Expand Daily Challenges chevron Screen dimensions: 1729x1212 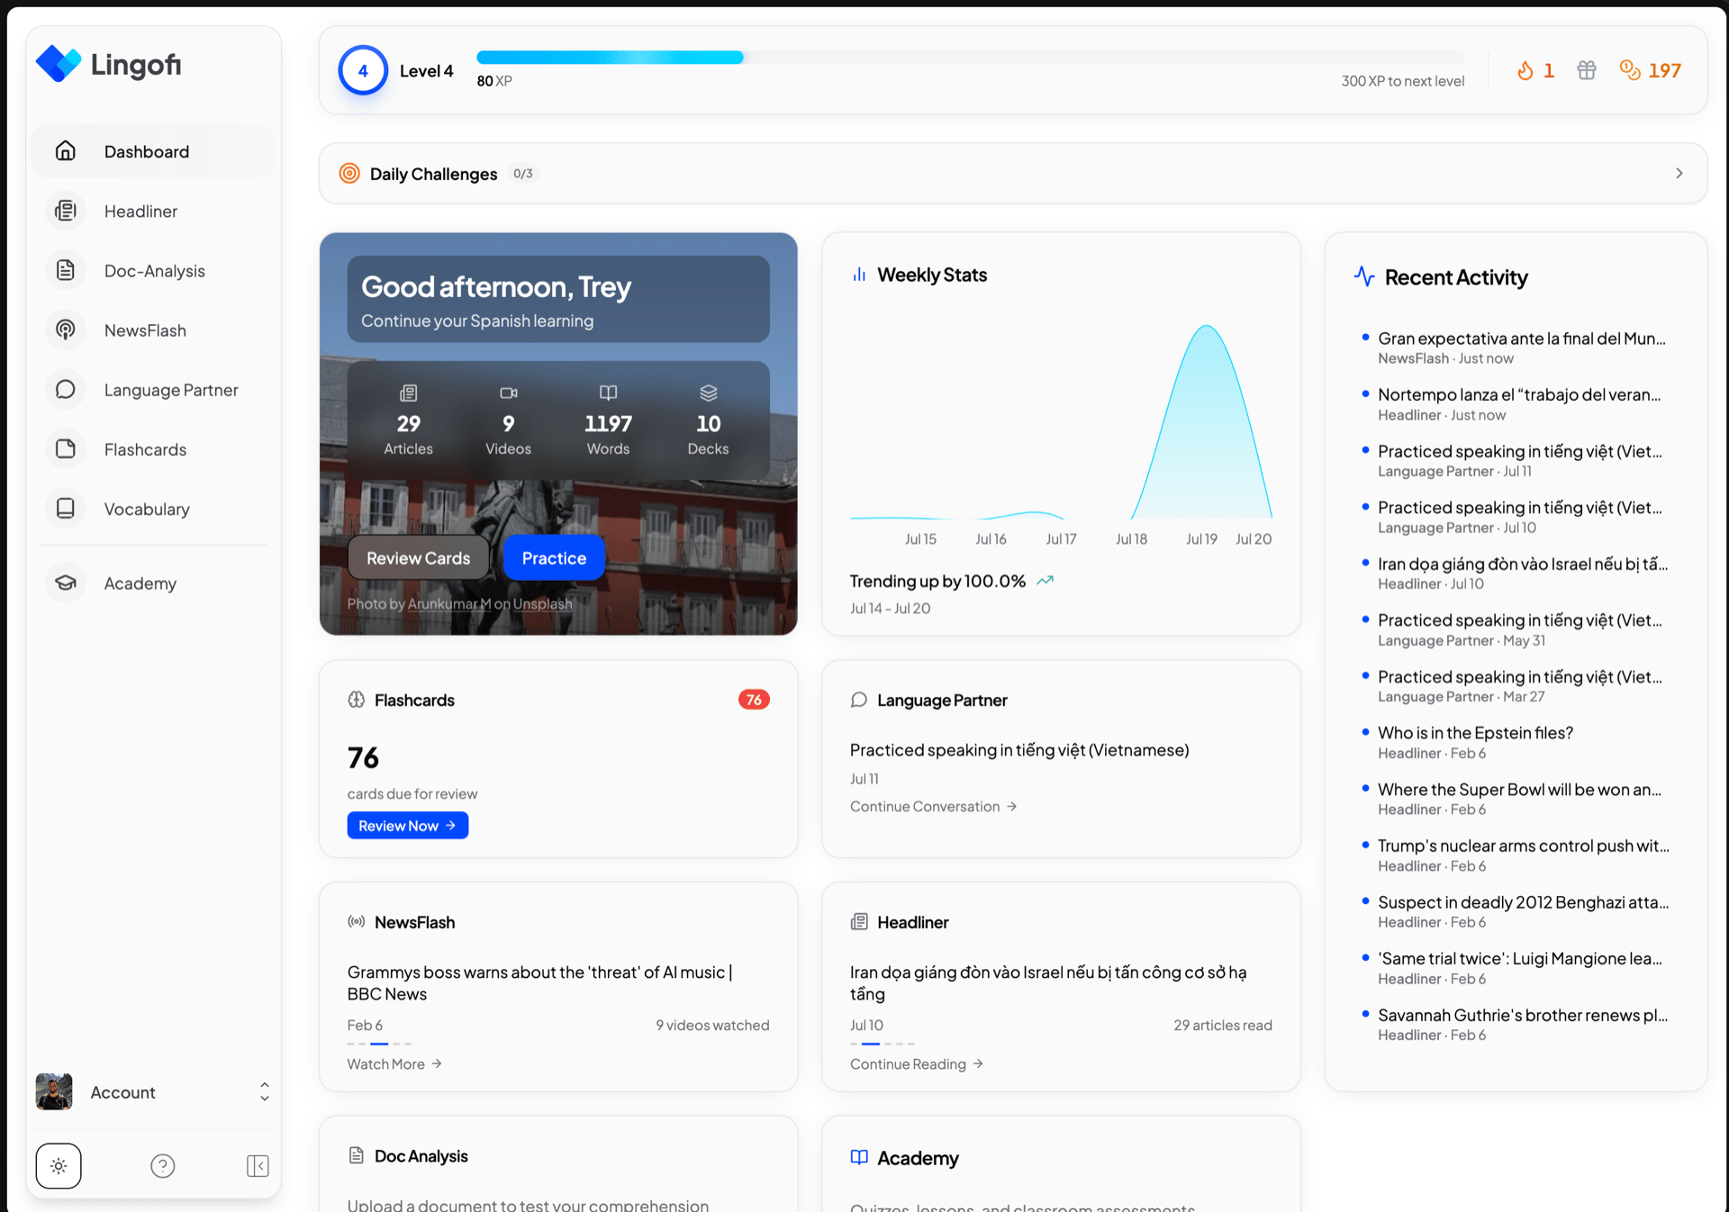tap(1679, 173)
